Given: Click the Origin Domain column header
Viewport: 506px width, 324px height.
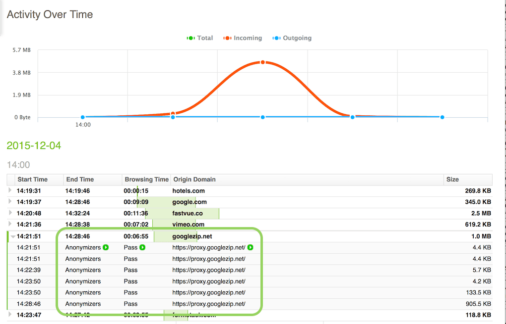Looking at the screenshot, I should pyautogui.click(x=194, y=180).
